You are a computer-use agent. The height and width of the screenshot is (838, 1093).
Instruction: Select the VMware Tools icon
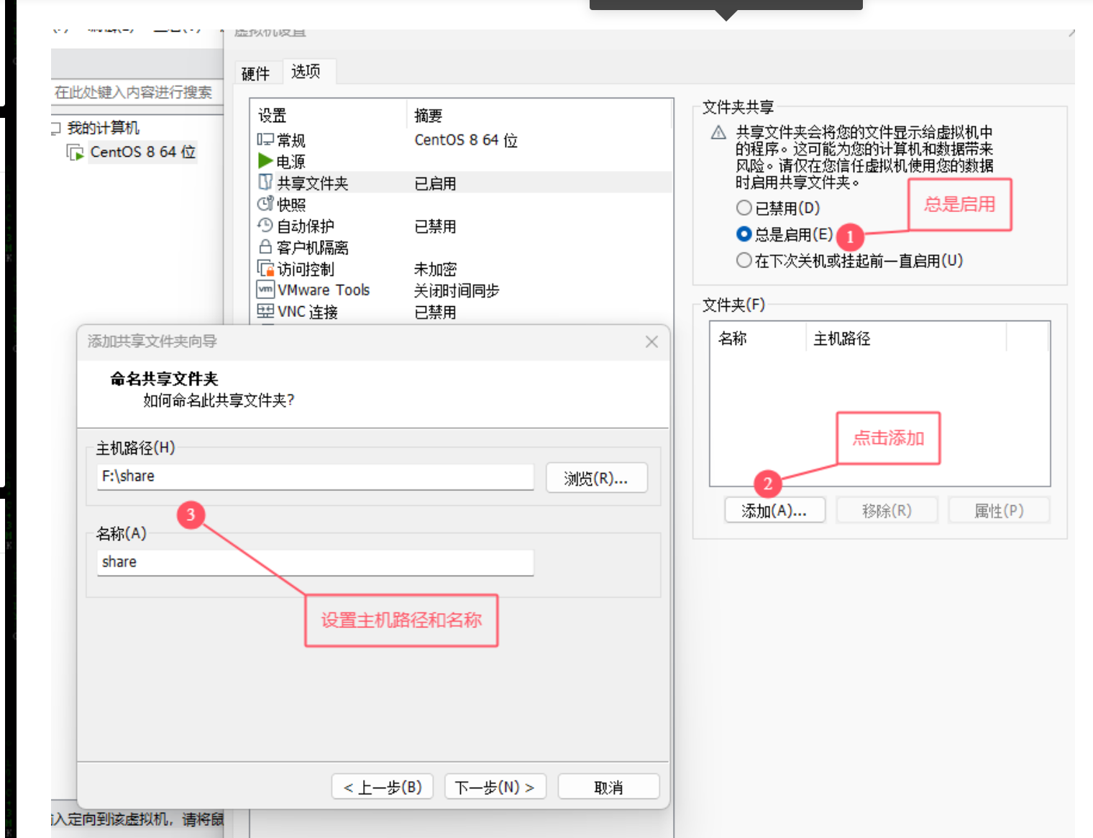coord(265,290)
